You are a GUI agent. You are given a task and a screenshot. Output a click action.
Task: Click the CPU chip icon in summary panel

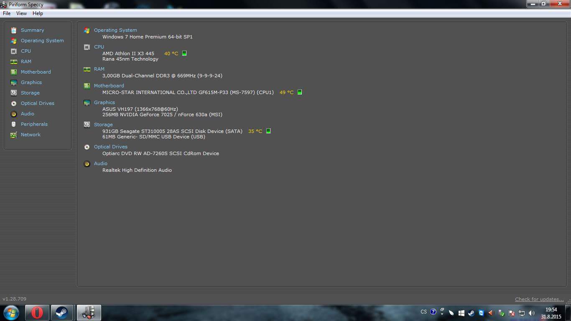click(87, 47)
